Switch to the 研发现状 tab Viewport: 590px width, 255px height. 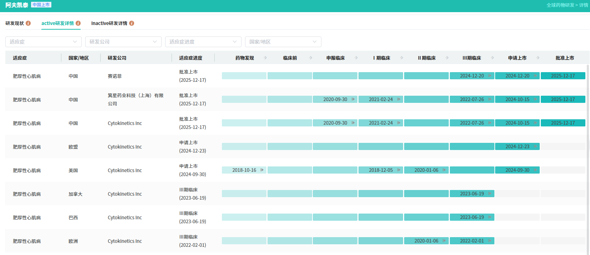pos(15,23)
